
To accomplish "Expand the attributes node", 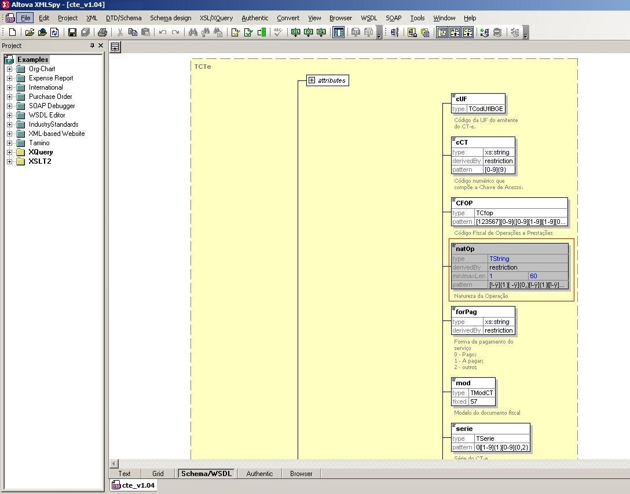I will point(312,80).
